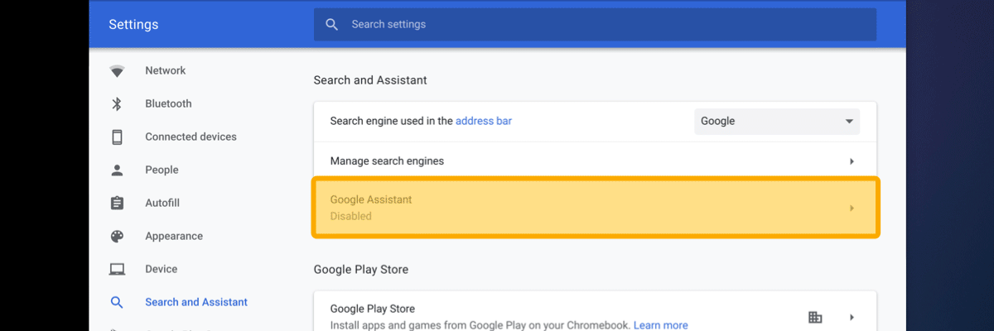Open the Autofill clipboard icon
This screenshot has width=994, height=331.
(x=117, y=203)
